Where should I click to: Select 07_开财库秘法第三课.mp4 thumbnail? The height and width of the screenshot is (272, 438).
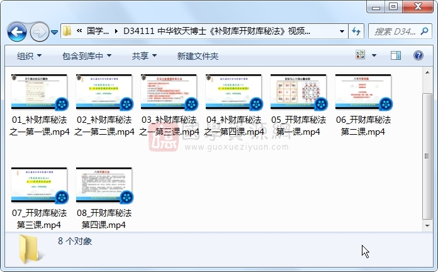(x=39, y=184)
